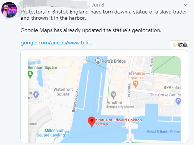Click the Jun 8 tweet timestamp

coord(98,5)
